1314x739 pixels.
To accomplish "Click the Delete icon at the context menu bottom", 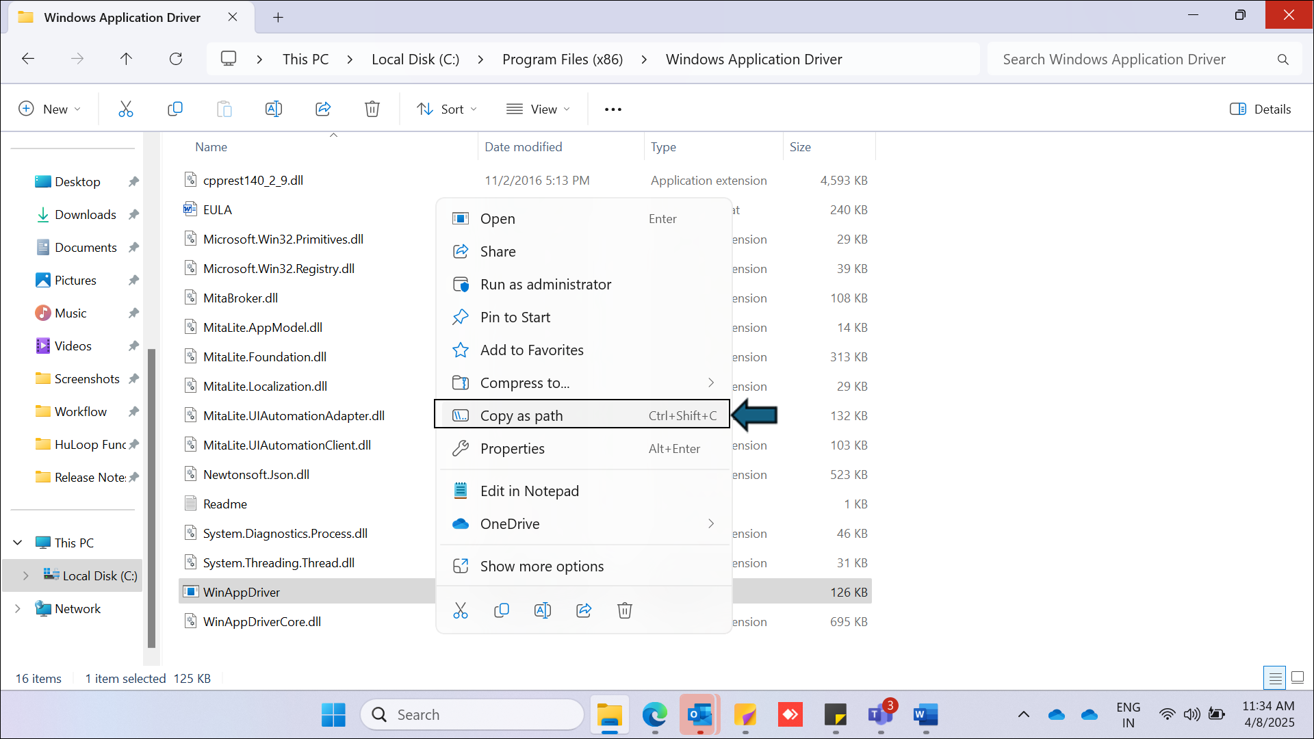I will tap(624, 610).
